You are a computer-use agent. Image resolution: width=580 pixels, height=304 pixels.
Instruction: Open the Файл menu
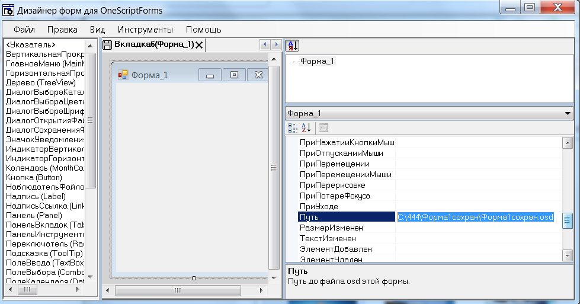click(24, 29)
